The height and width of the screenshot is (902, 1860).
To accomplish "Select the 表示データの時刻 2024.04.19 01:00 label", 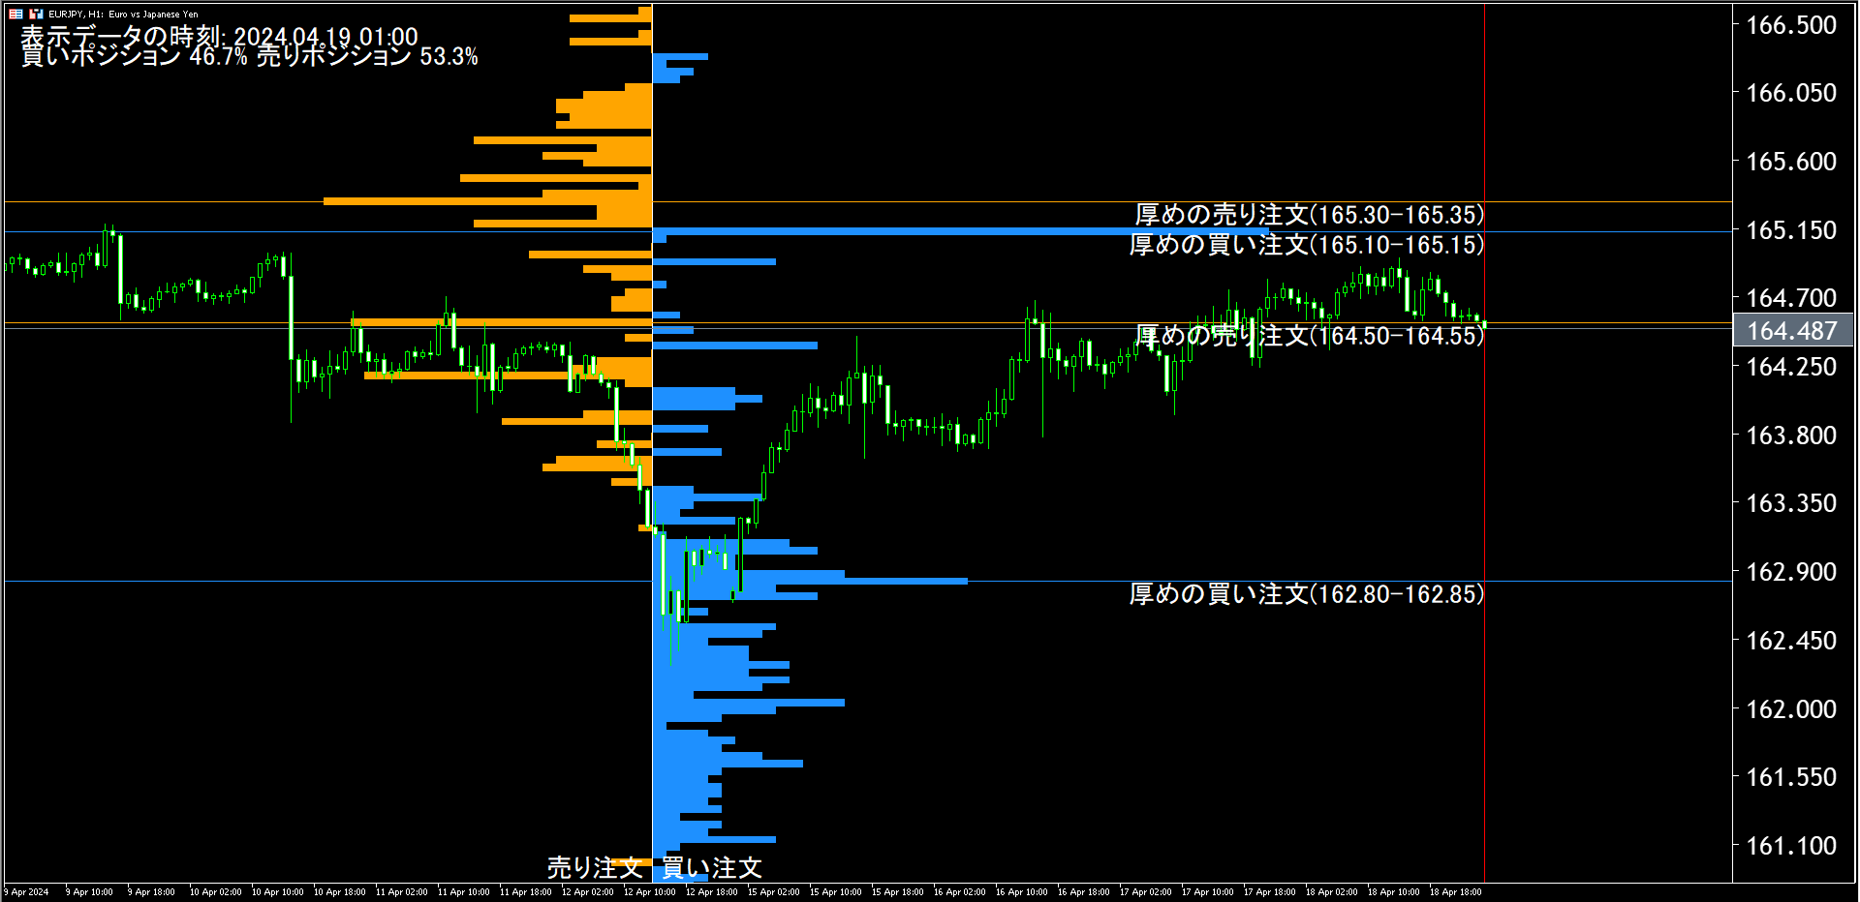I will click(220, 36).
